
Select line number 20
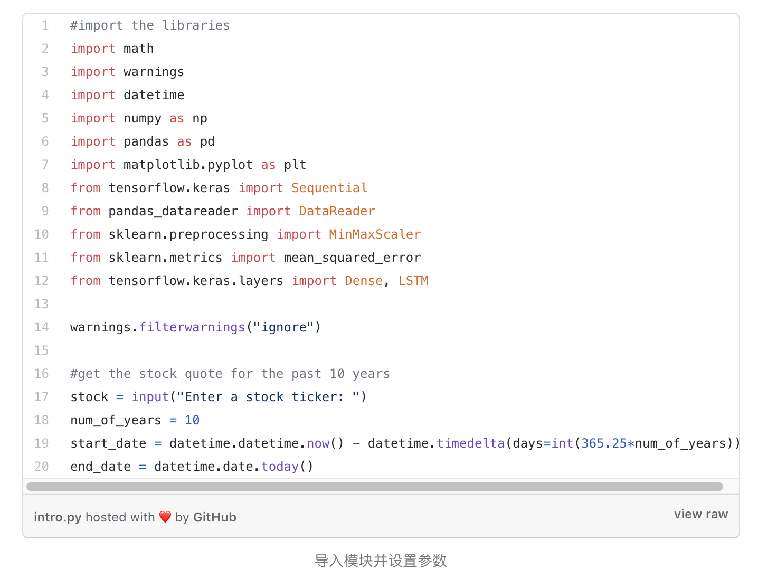[42, 467]
